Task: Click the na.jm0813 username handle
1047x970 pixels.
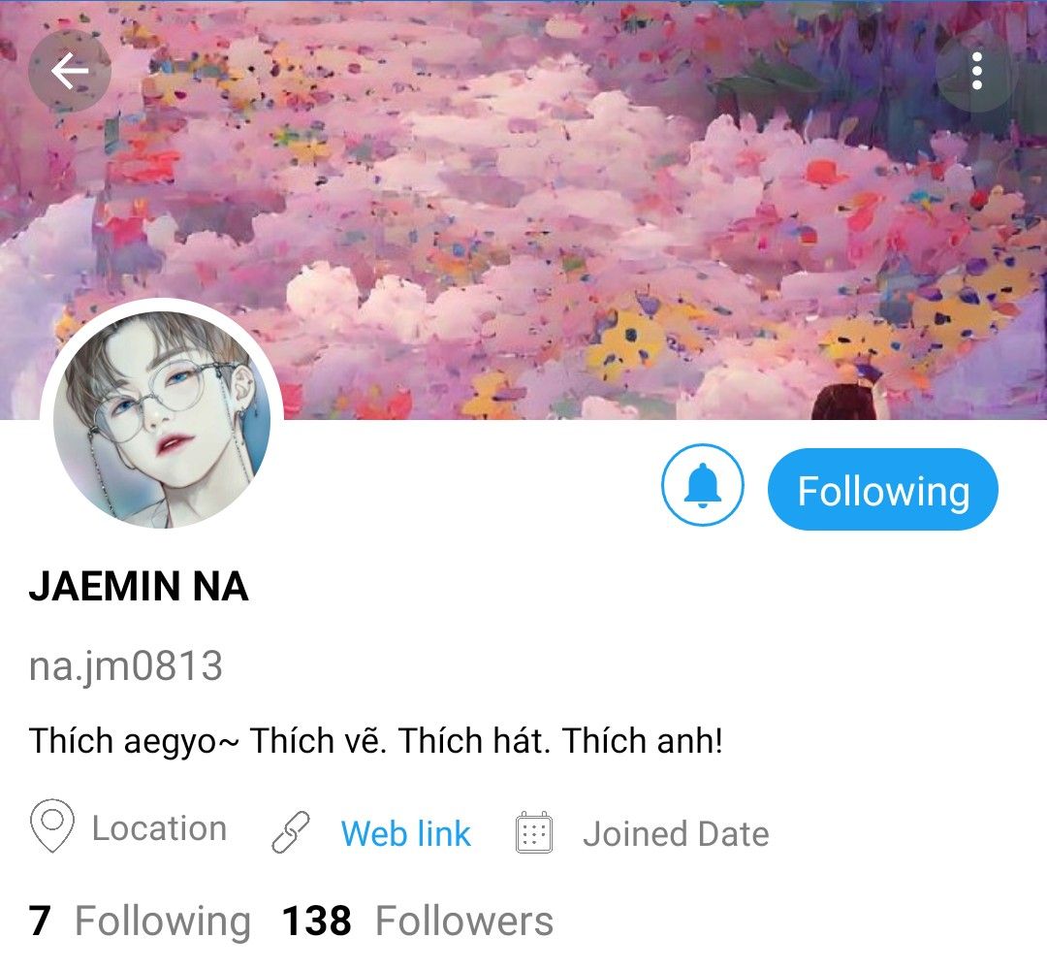Action: click(x=125, y=666)
